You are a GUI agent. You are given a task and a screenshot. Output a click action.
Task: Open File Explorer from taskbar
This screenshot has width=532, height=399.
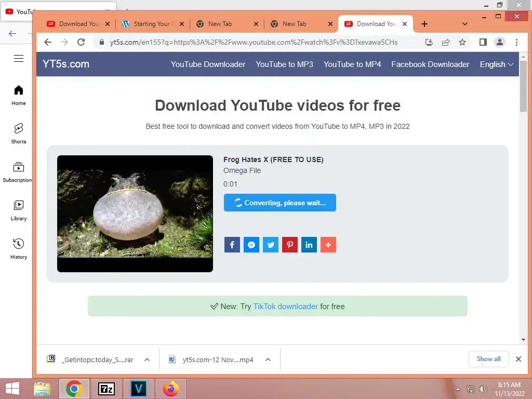point(42,389)
